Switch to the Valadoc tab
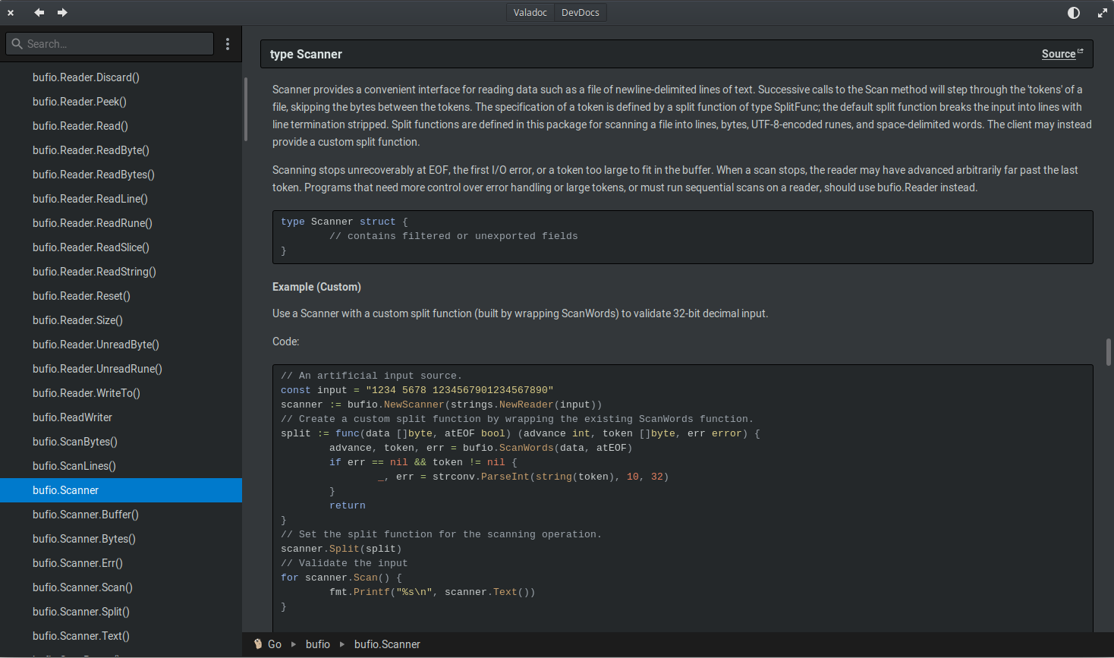The height and width of the screenshot is (658, 1114). tap(530, 13)
